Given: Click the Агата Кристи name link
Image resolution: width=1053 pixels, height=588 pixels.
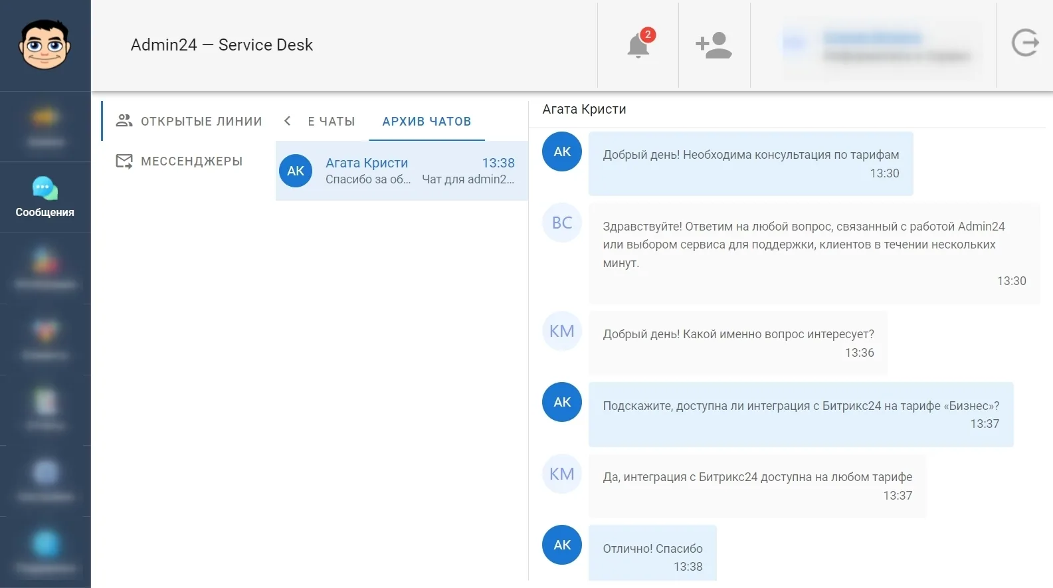Looking at the screenshot, I should coord(367,163).
